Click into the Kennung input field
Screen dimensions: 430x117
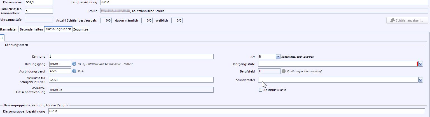coord(131,57)
